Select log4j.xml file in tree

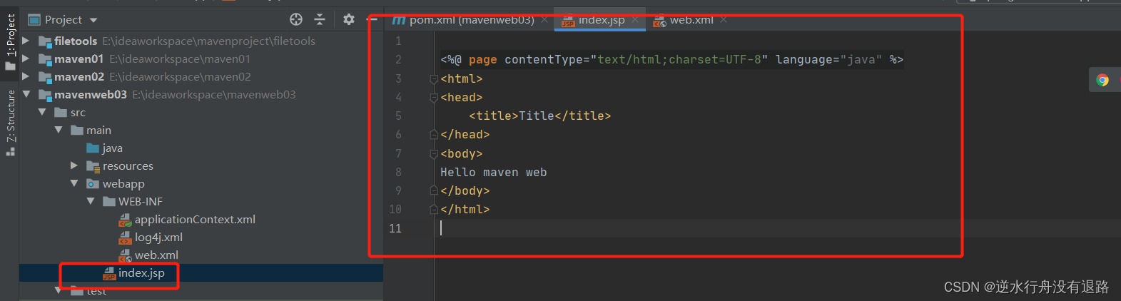tap(151, 237)
